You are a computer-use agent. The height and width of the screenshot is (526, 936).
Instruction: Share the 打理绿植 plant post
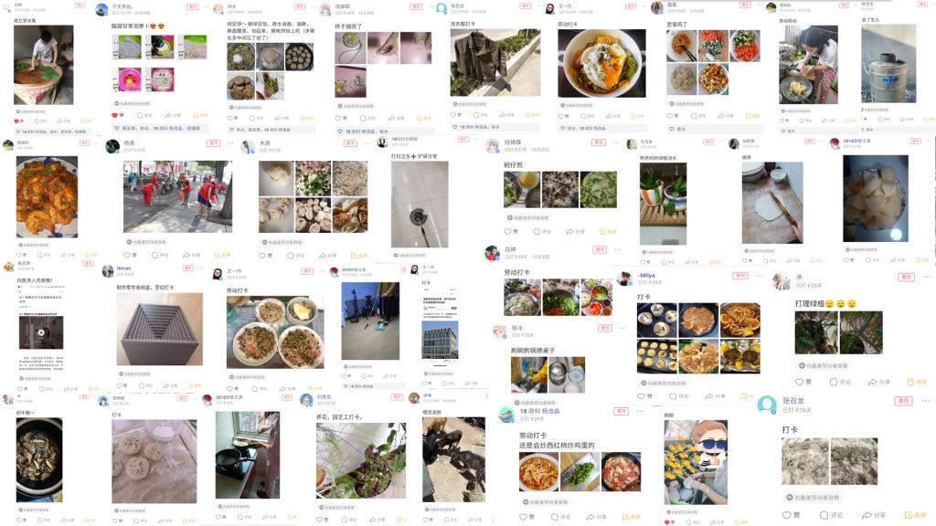878,382
